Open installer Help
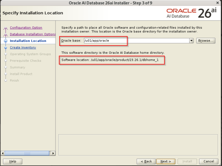The width and height of the screenshot is (222, 166). (12, 161)
